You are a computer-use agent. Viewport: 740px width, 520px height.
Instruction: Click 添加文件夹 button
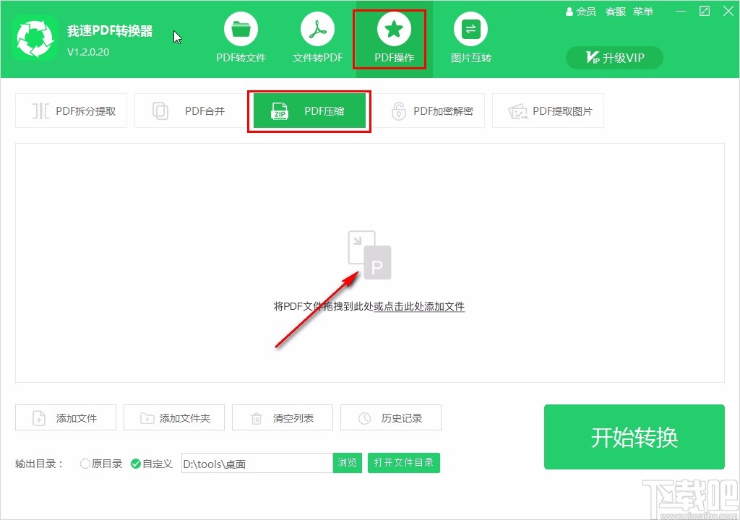(174, 417)
